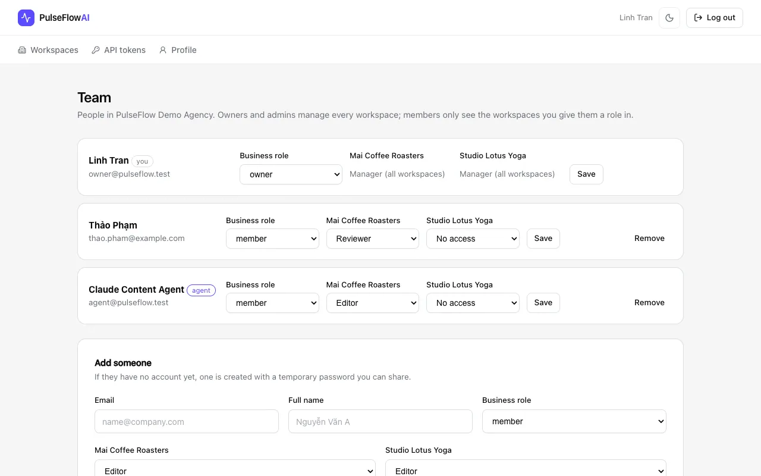Click the 'agent' badge next to Claude Content Agent
This screenshot has width=761, height=476.
click(201, 290)
